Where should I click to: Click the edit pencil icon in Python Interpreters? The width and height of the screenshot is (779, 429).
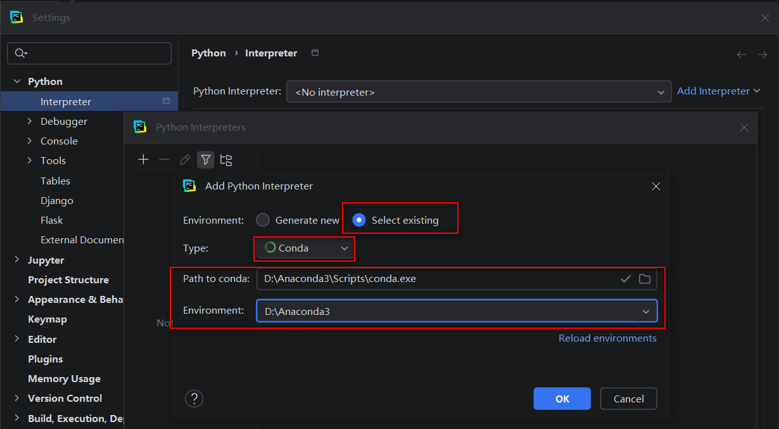[185, 160]
